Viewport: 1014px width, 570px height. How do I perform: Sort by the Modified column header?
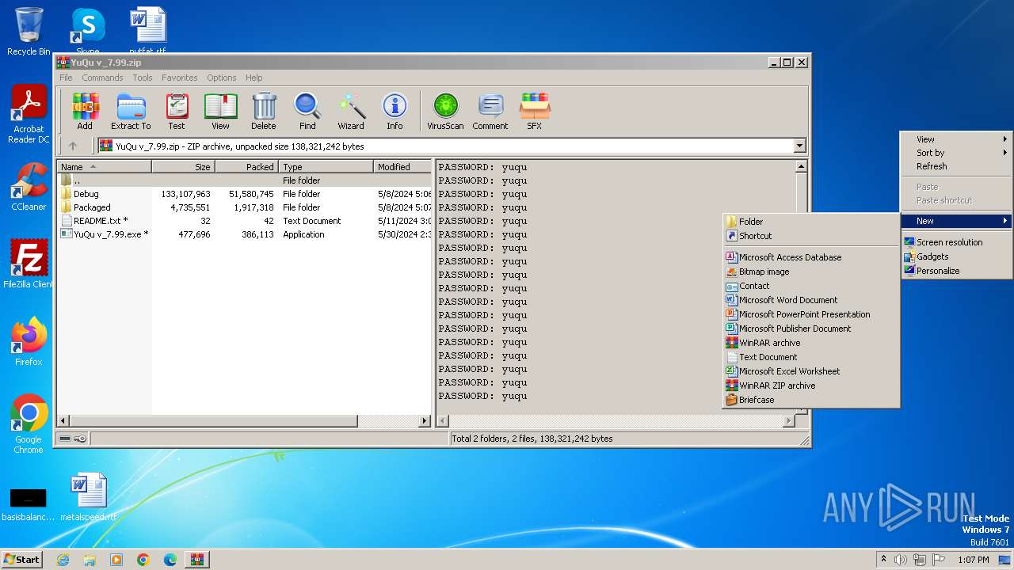click(402, 167)
